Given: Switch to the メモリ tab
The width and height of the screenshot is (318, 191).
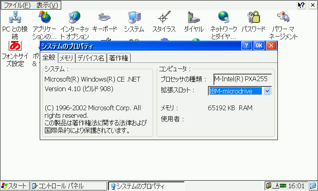Looking at the screenshot, I should (66, 58).
